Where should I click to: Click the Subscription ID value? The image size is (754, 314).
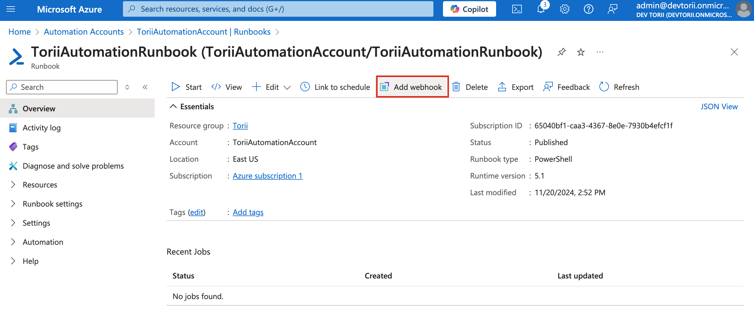tap(604, 126)
